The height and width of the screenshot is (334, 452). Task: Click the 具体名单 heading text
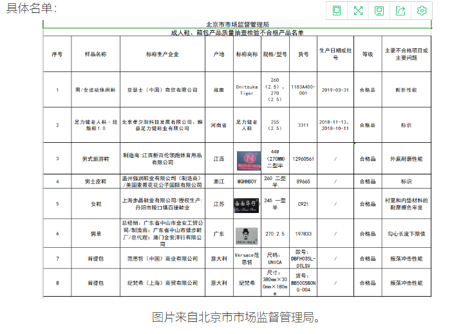31,8
